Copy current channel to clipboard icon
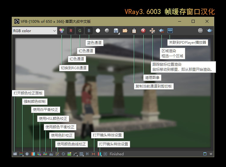The height and width of the screenshot is (167, 226). pos(134,31)
